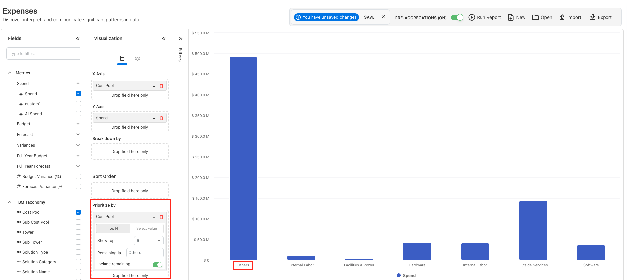Screen dimensions: 627x280
Task: Expand the Full Year Forecast group
Action: click(x=78, y=166)
